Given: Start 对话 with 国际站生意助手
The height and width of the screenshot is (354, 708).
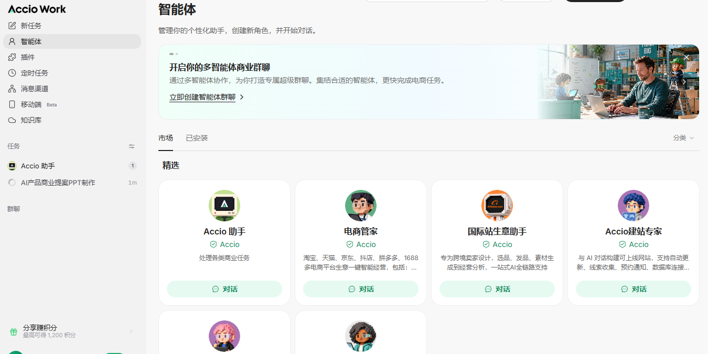Looking at the screenshot, I should pyautogui.click(x=497, y=289).
